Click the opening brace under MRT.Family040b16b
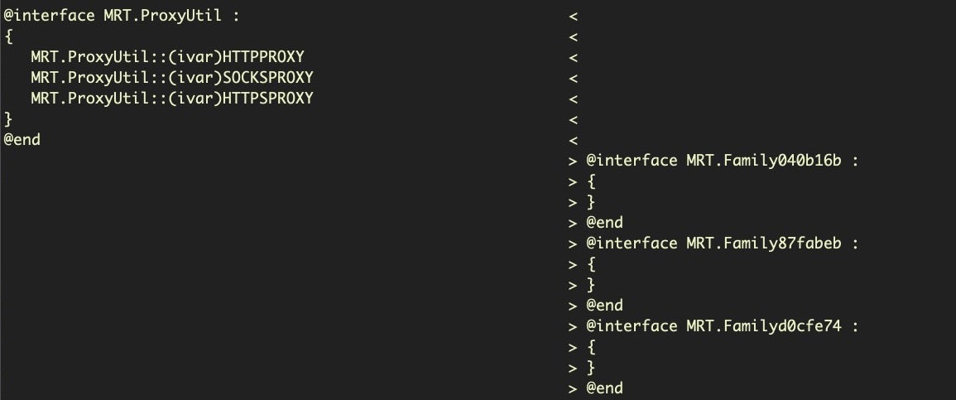This screenshot has width=956, height=400. [591, 181]
